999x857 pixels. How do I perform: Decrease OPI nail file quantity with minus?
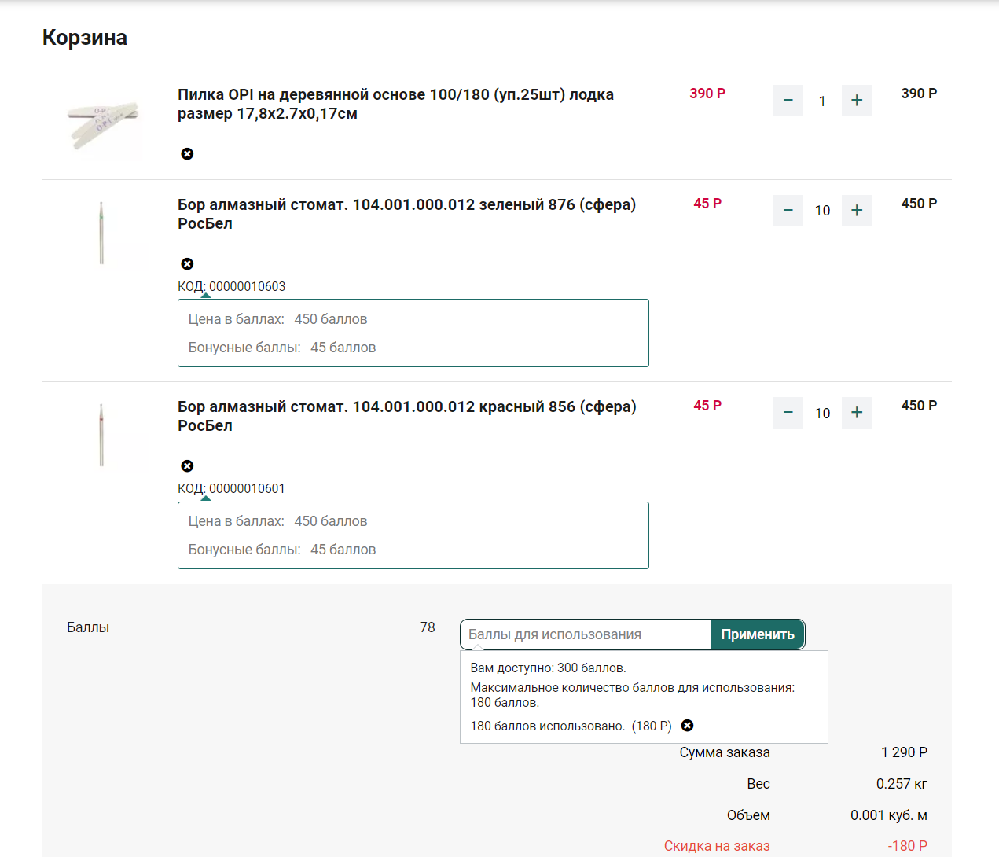click(788, 101)
